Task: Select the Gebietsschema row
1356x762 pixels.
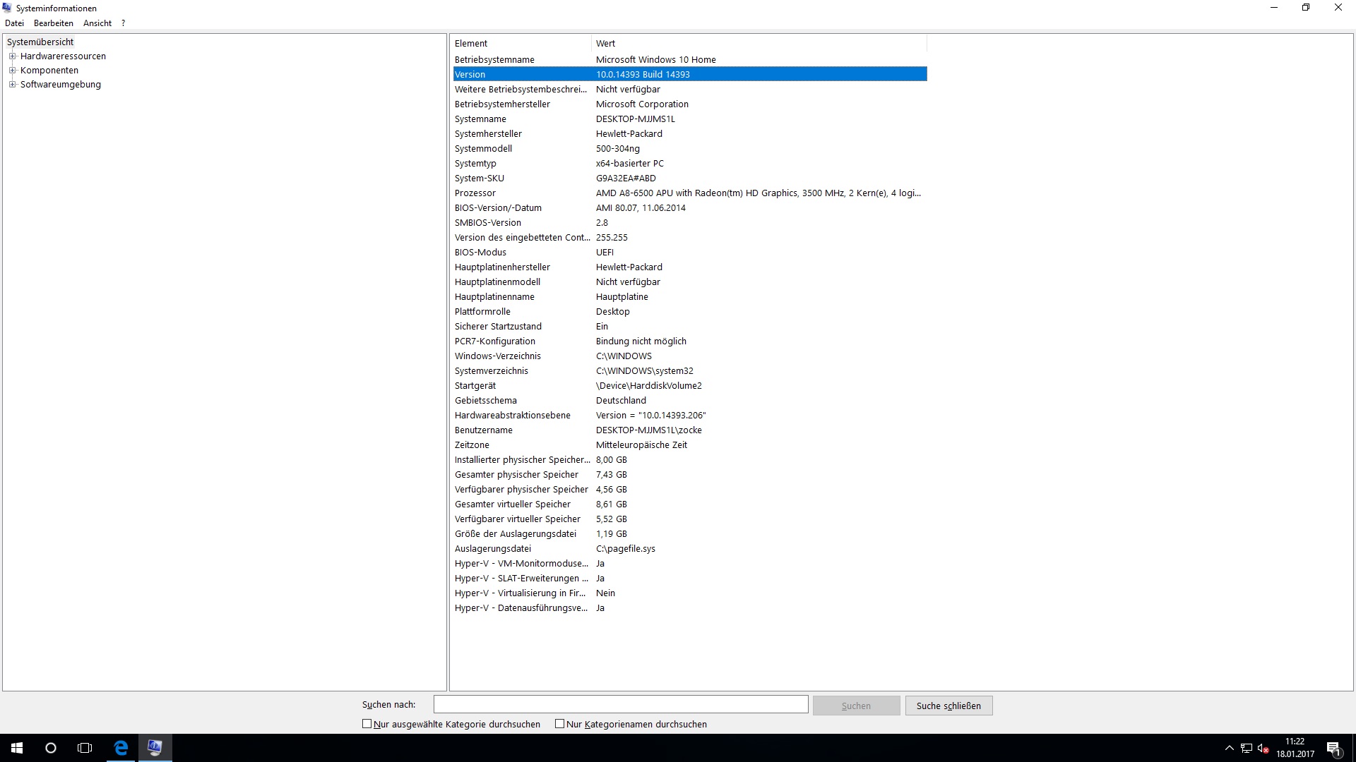Action: [690, 401]
